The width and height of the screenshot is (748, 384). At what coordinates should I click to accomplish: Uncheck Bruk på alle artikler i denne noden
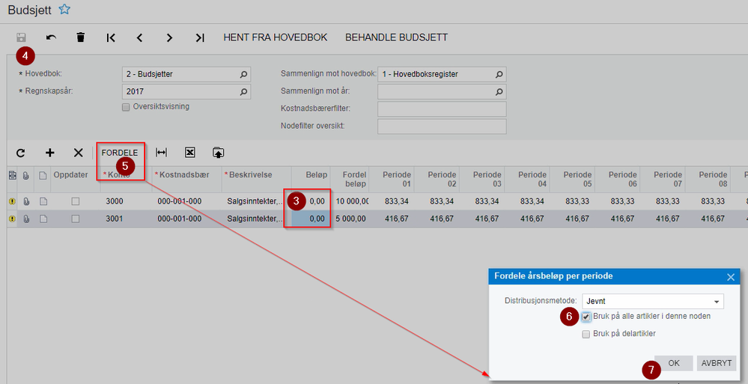[586, 317]
